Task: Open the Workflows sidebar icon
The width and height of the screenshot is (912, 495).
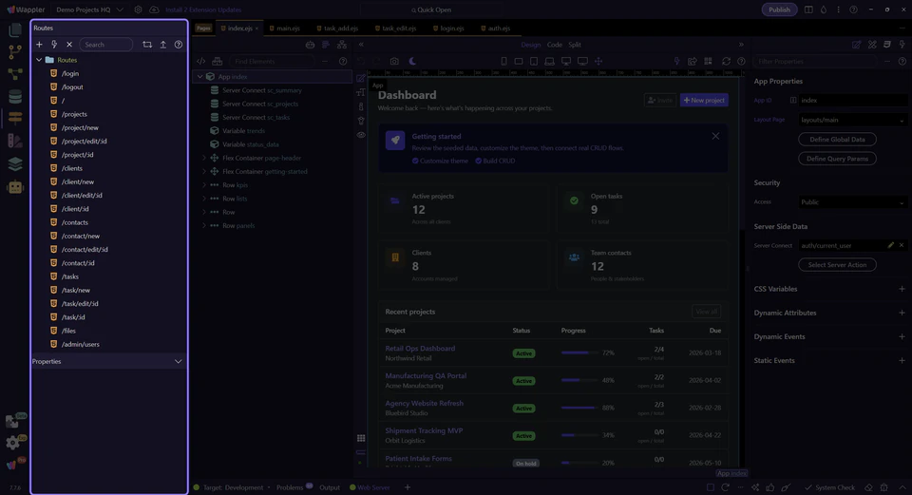Action: pos(15,74)
